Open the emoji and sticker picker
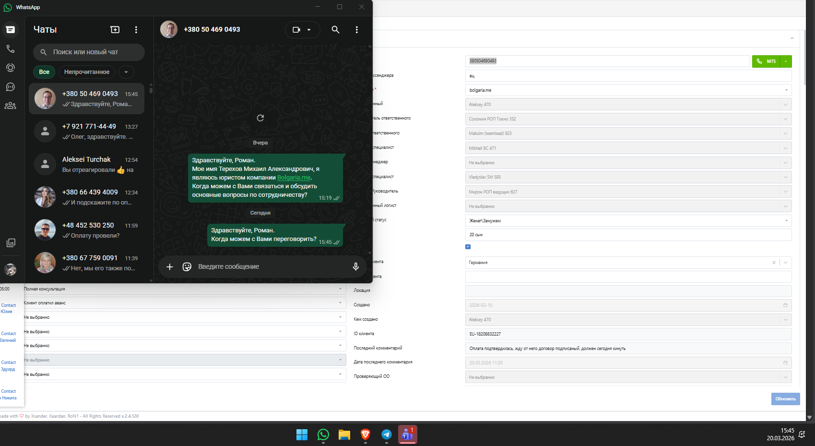815x446 pixels. [x=187, y=266]
